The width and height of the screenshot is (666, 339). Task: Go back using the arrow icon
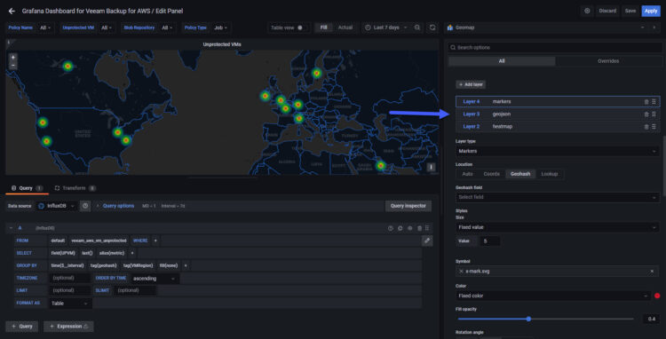pyautogui.click(x=12, y=11)
